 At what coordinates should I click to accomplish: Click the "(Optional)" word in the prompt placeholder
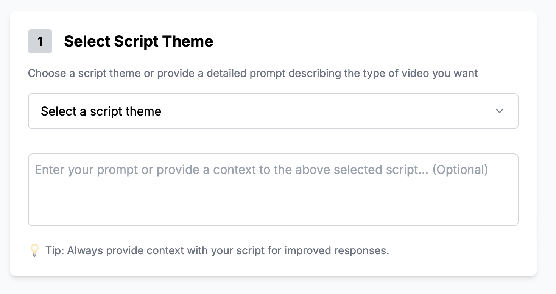pos(460,170)
